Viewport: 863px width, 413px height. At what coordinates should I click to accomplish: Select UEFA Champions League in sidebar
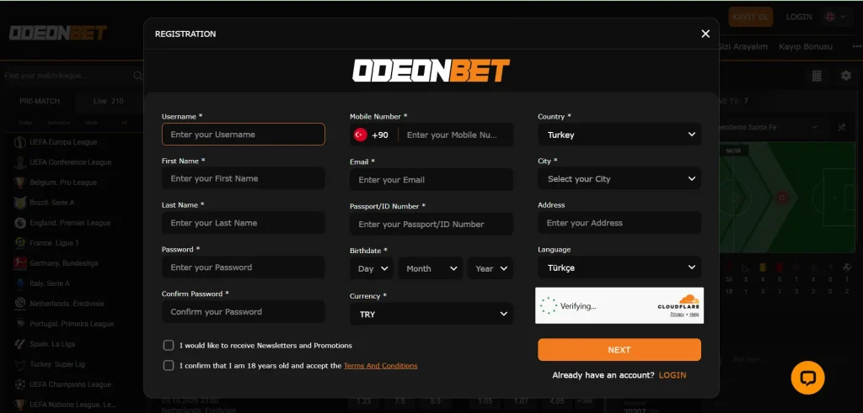click(72, 384)
